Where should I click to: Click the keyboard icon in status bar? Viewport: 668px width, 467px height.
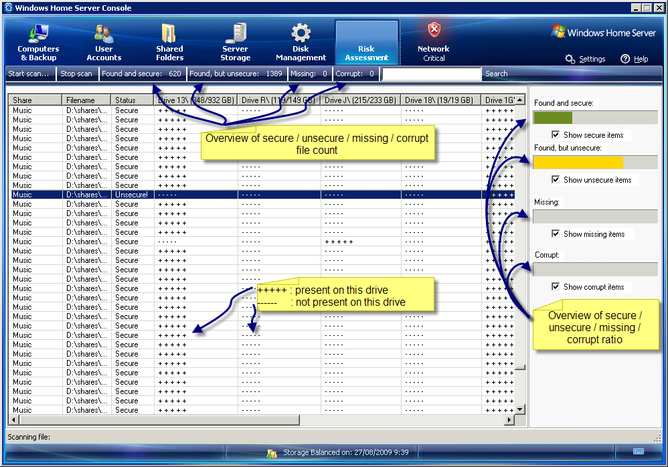(x=639, y=451)
